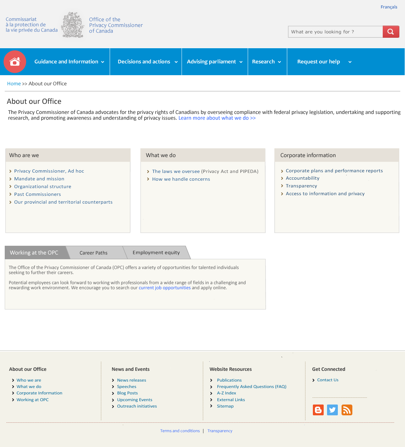Expand the Guidance and Information menu
Screen dimensions: 405x447
[69, 62]
